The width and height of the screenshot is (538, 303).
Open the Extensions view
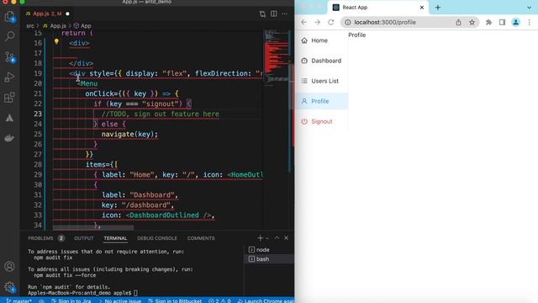tap(9, 98)
